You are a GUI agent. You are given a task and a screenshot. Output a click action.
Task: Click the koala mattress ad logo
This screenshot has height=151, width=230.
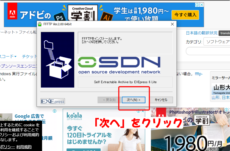pos(74,116)
